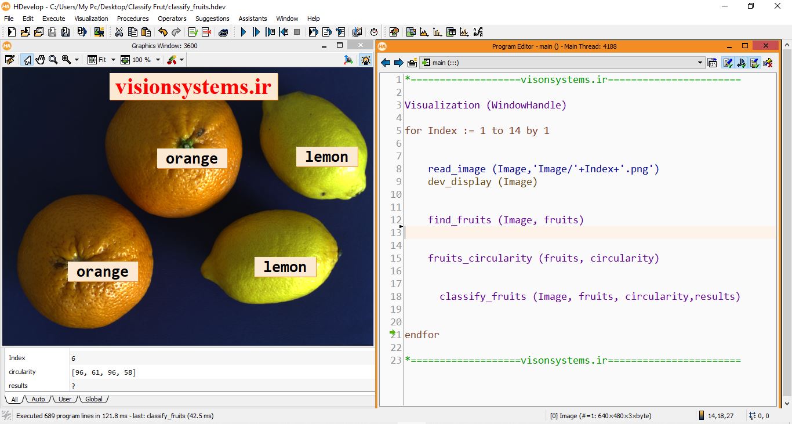Click the Undo arrow in main toolbar
792x424 pixels.
point(163,32)
